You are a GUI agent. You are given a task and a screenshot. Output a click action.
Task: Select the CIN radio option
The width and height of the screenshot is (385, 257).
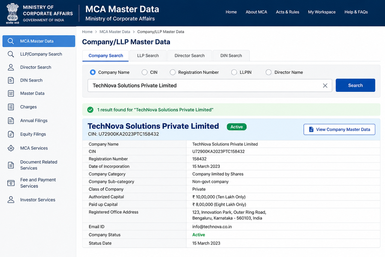coord(145,72)
